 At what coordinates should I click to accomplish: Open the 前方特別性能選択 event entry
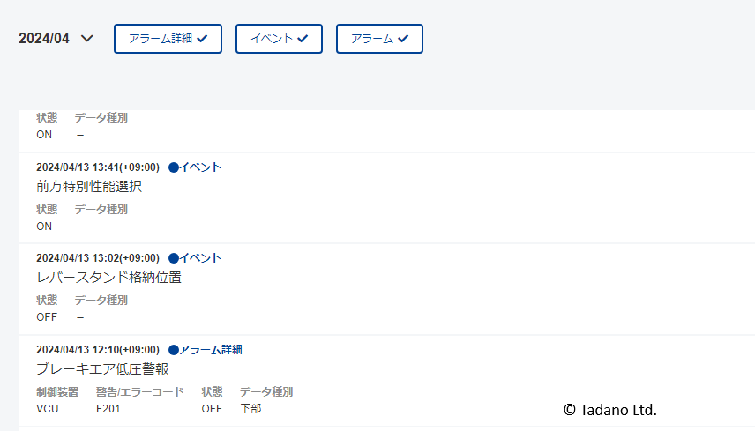[x=89, y=186]
